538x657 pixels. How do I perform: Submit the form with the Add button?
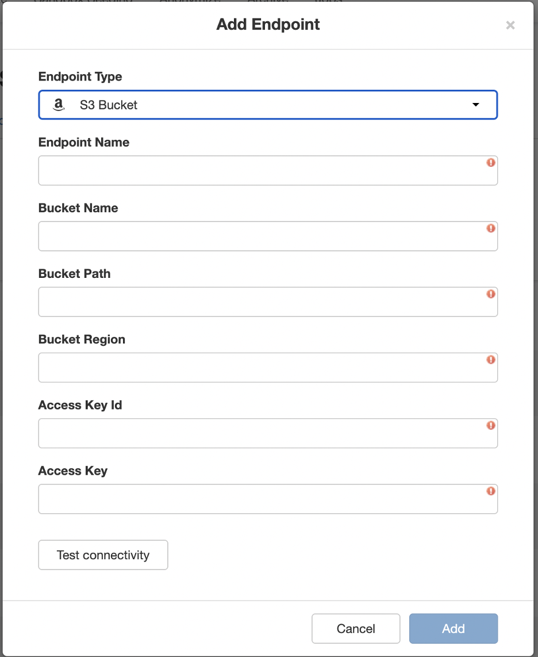pyautogui.click(x=453, y=628)
